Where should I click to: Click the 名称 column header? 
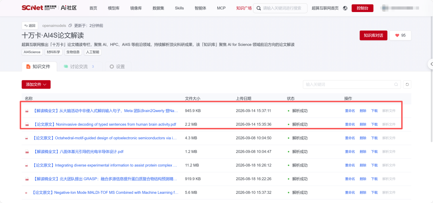(29, 98)
